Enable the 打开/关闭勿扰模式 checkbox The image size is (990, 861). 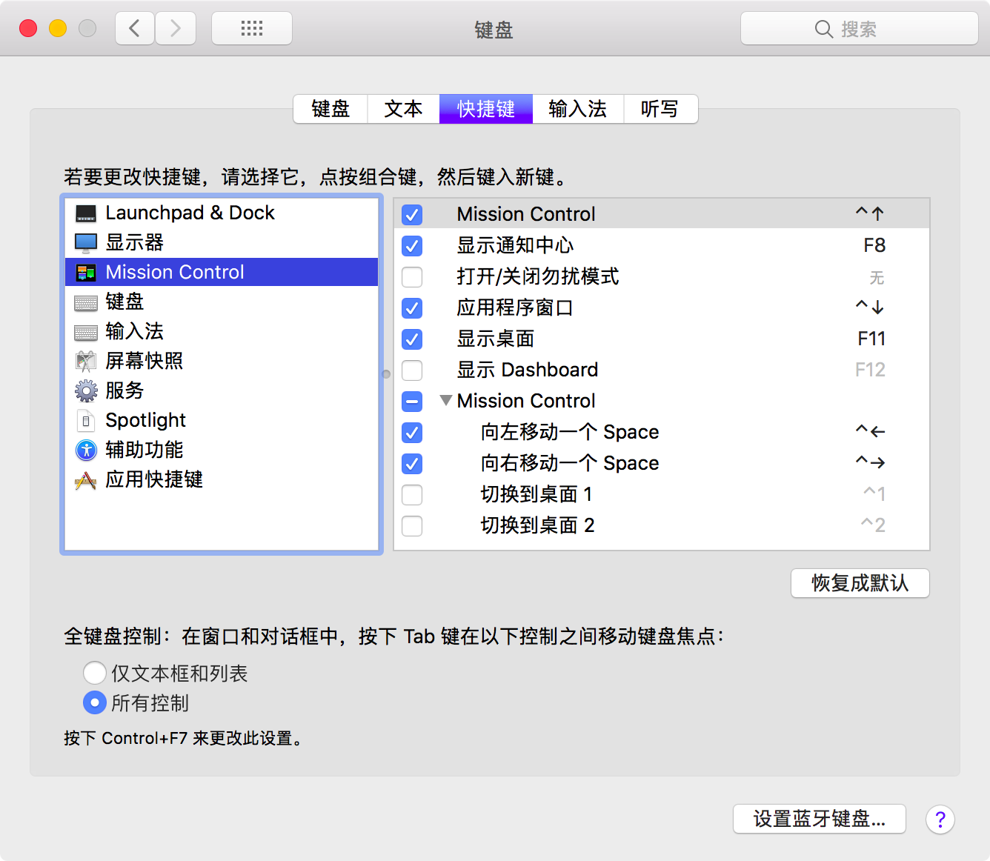coord(412,277)
